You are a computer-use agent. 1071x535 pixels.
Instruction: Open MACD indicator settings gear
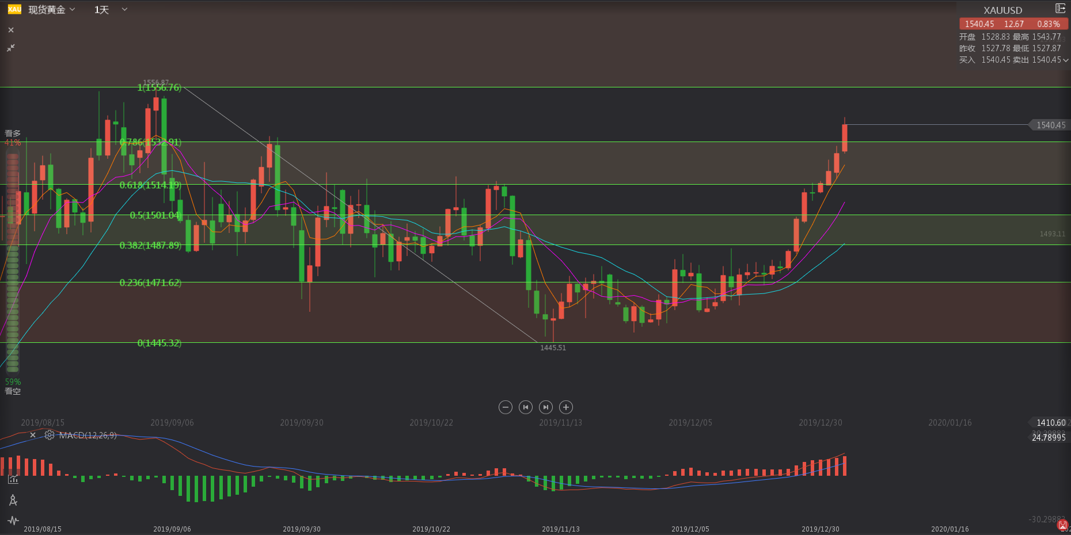pyautogui.click(x=50, y=435)
